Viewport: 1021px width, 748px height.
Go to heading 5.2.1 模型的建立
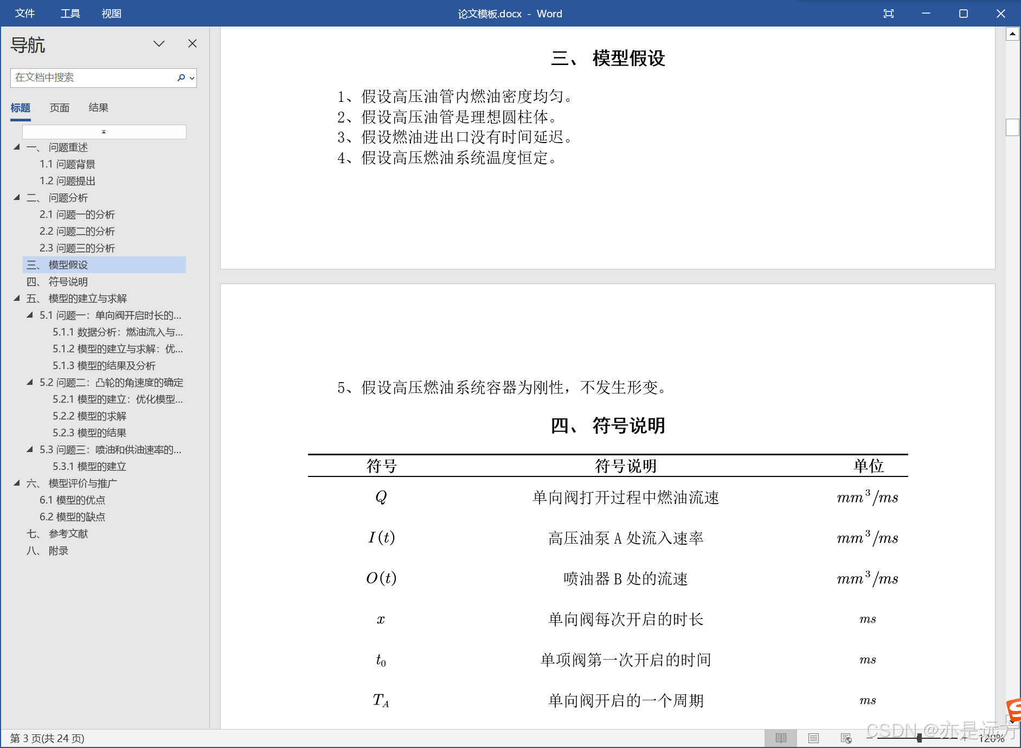click(x=118, y=399)
